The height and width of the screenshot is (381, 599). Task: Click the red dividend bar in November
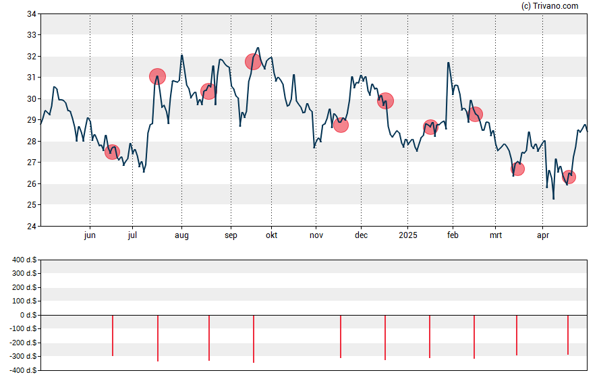coord(341,336)
